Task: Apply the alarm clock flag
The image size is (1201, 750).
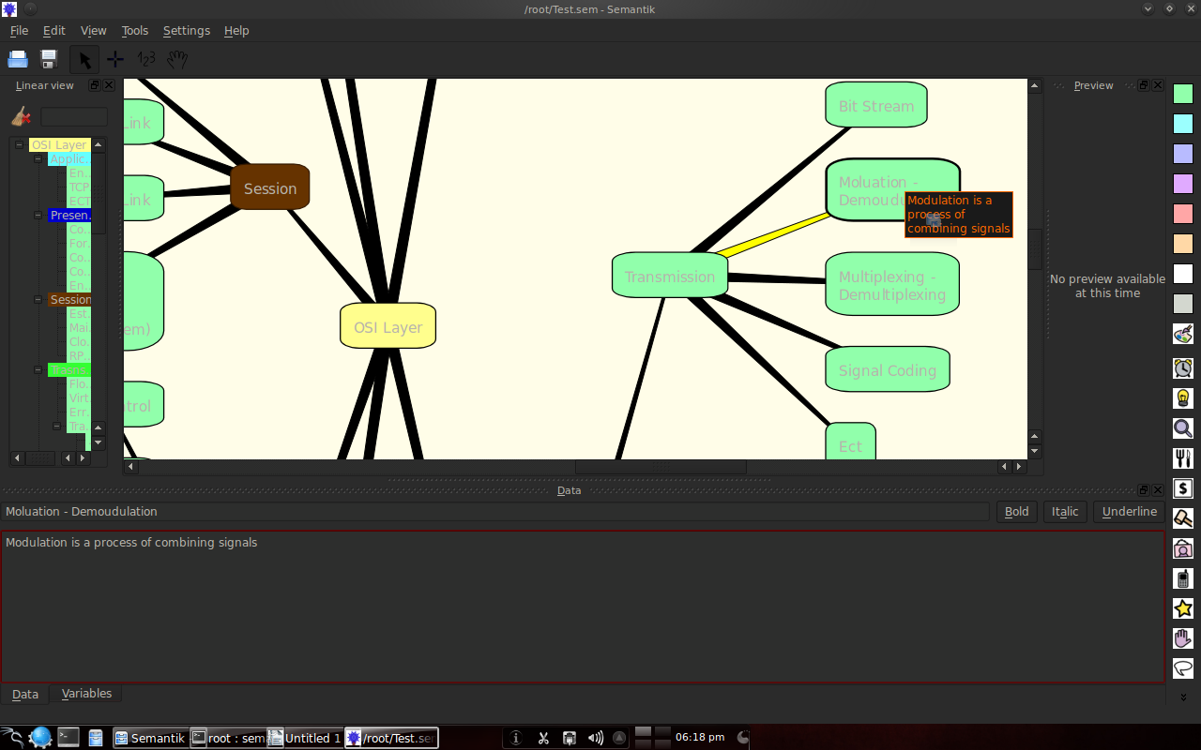Action: [1183, 367]
